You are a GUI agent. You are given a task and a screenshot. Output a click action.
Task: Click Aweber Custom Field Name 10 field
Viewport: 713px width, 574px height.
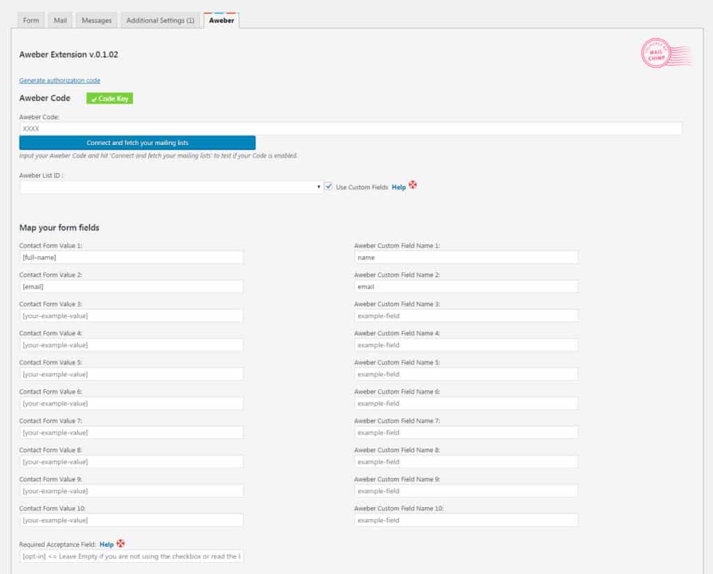pos(466,520)
